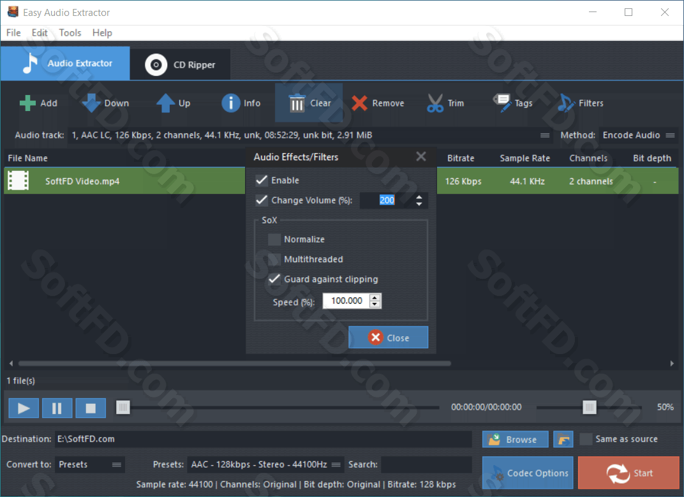Click the Change Volume value field
Image resolution: width=684 pixels, height=497 pixels.
point(387,200)
